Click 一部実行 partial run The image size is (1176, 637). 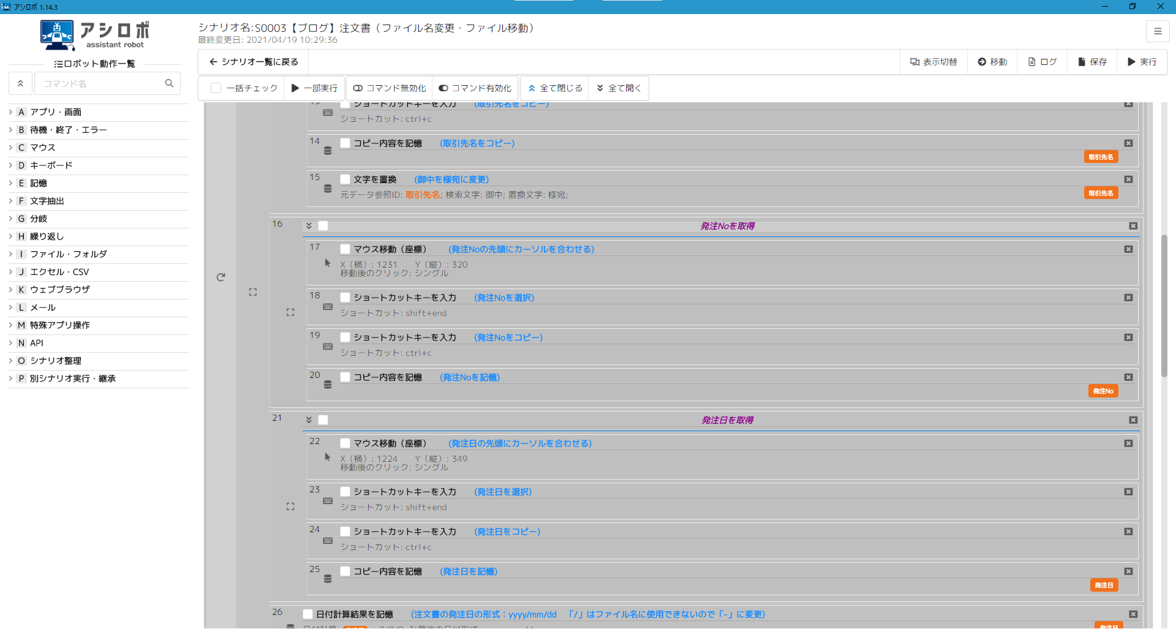pos(314,88)
